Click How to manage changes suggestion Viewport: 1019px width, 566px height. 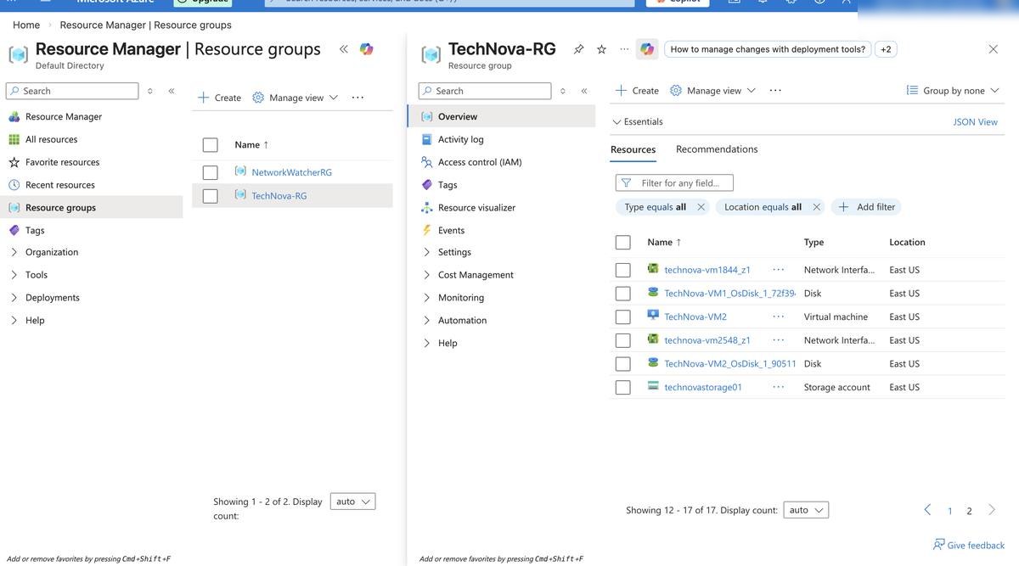click(x=768, y=49)
